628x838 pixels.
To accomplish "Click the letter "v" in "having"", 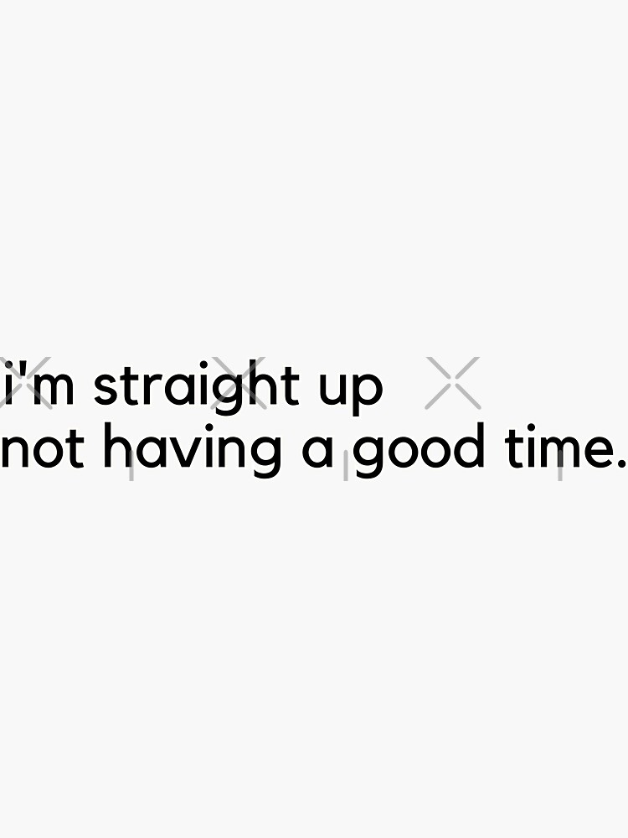I will tap(178, 453).
